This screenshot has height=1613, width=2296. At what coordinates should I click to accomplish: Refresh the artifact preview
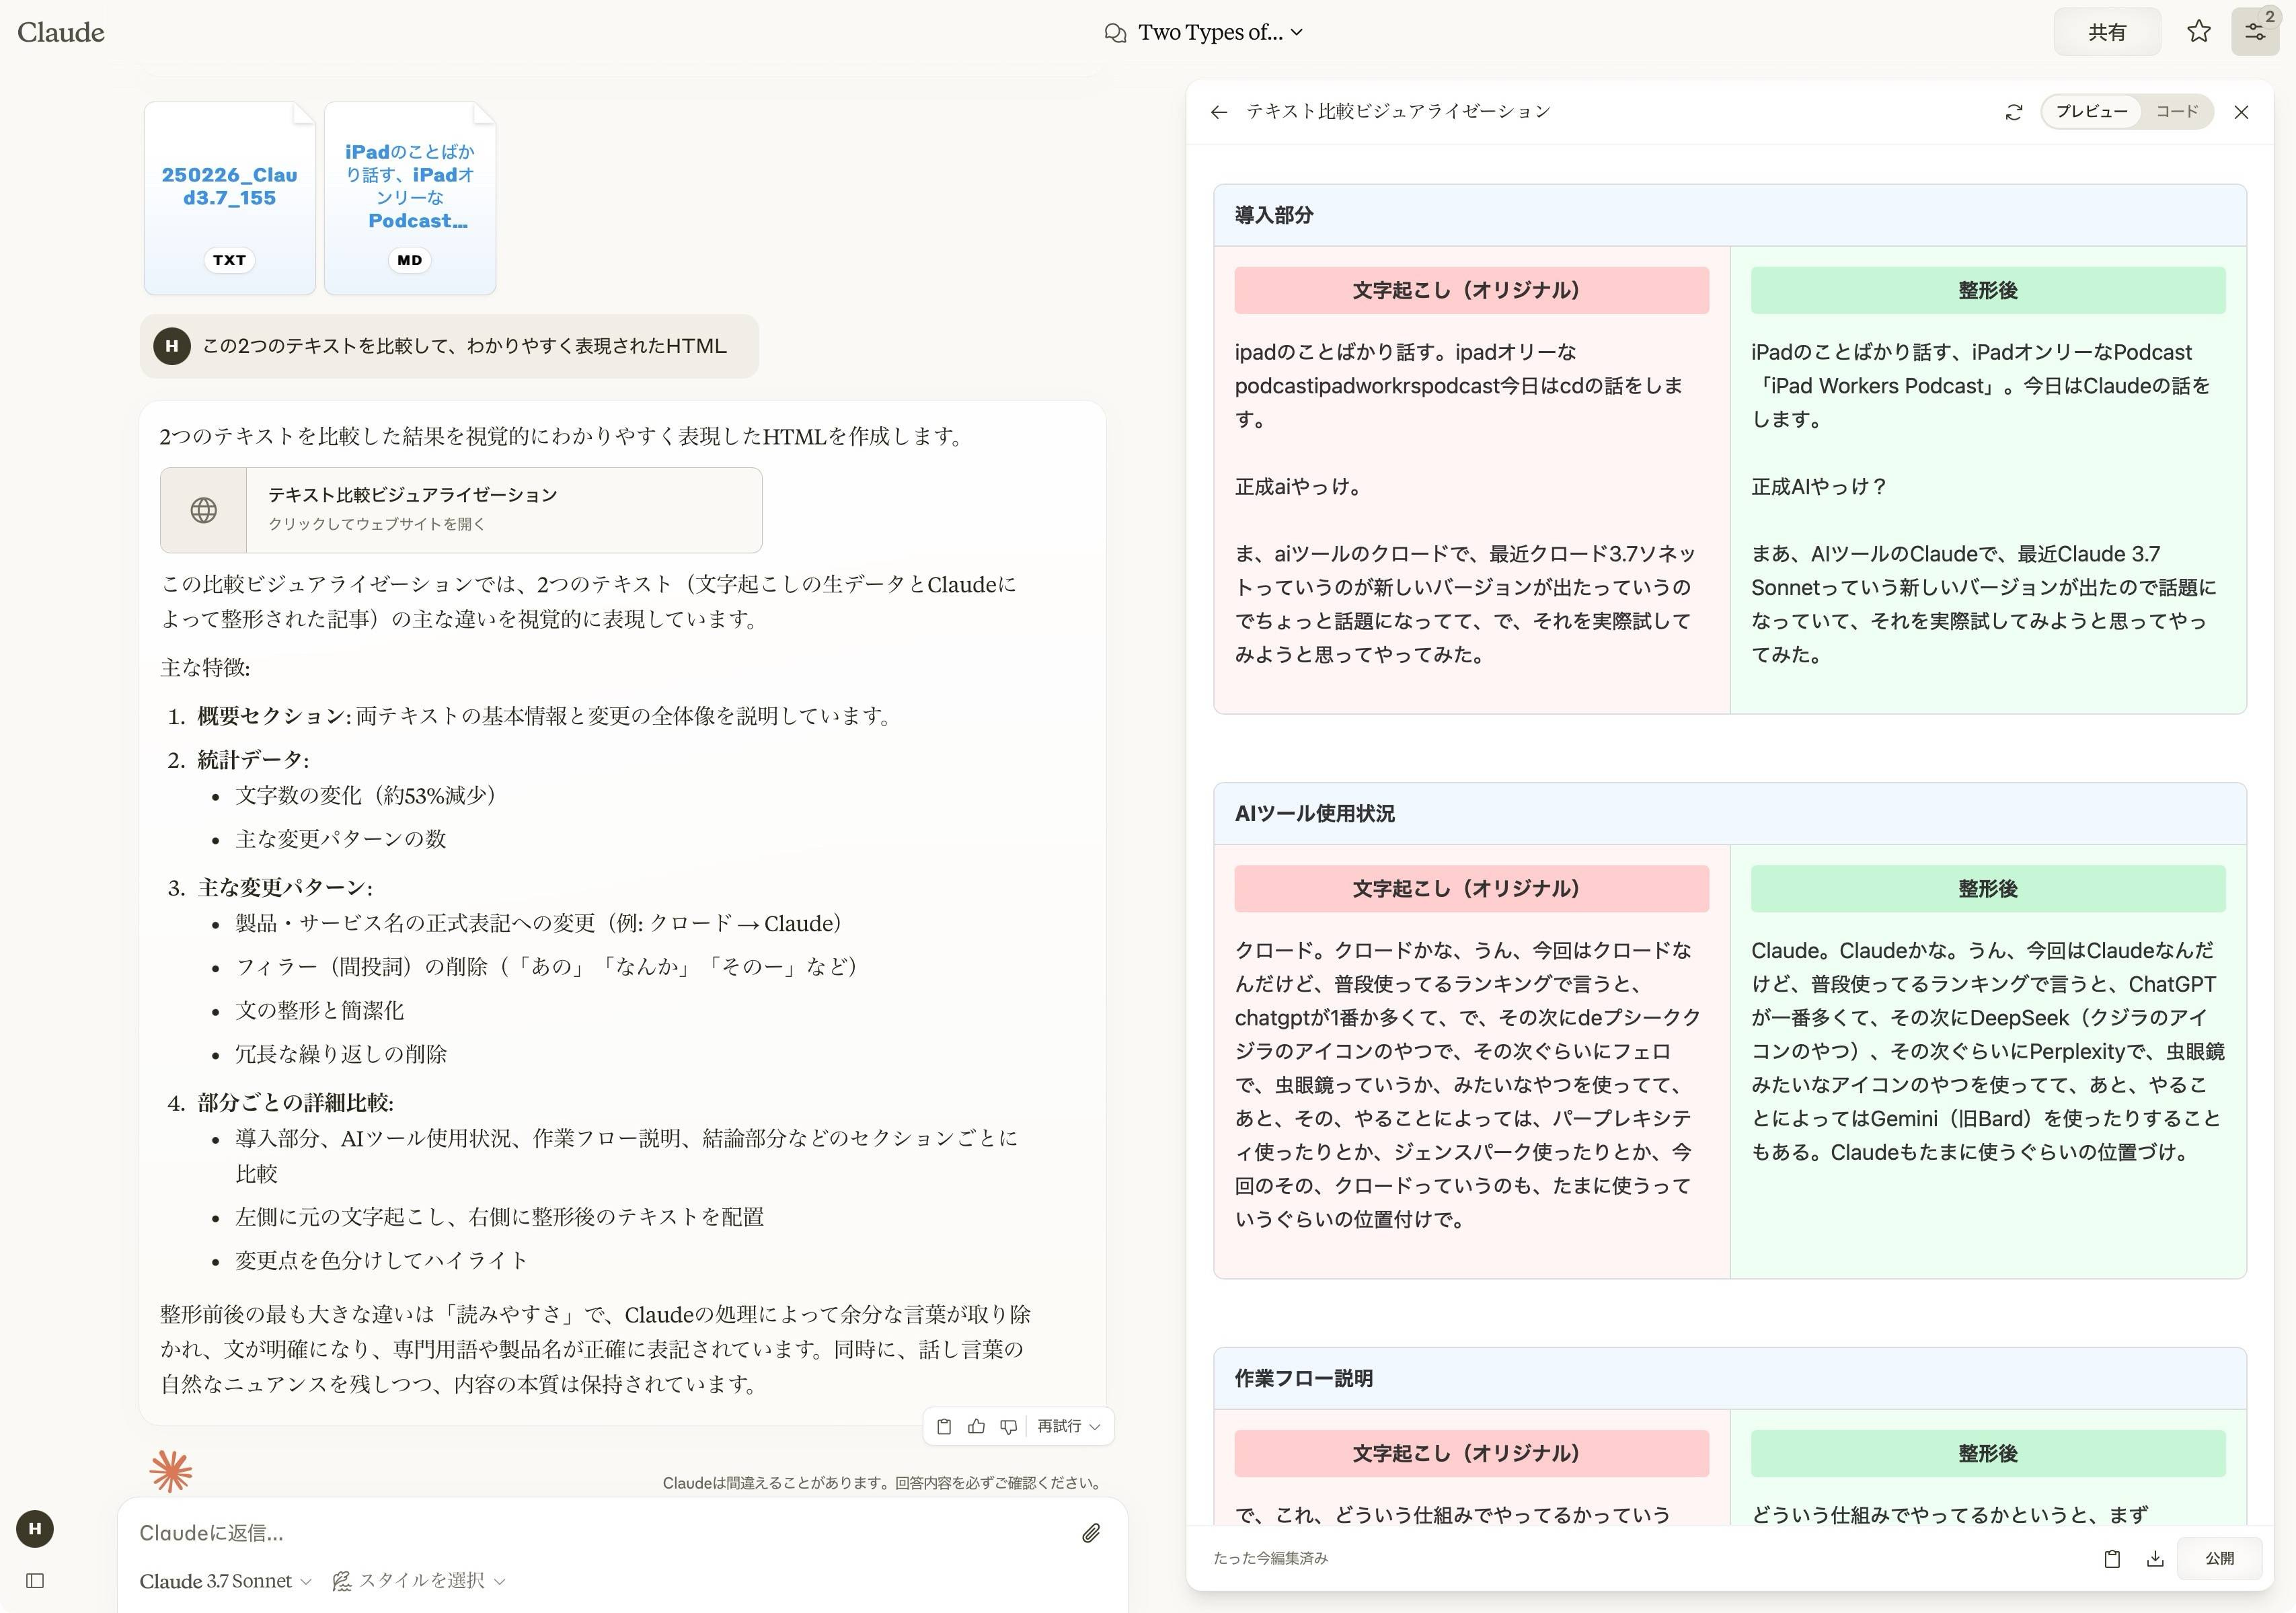pyautogui.click(x=2013, y=111)
